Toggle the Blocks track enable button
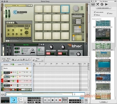The image size is (117, 104). (27, 68)
